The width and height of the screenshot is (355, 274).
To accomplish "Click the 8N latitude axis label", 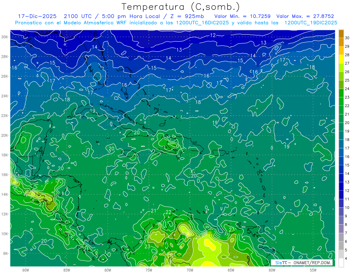I will pos(6,253).
